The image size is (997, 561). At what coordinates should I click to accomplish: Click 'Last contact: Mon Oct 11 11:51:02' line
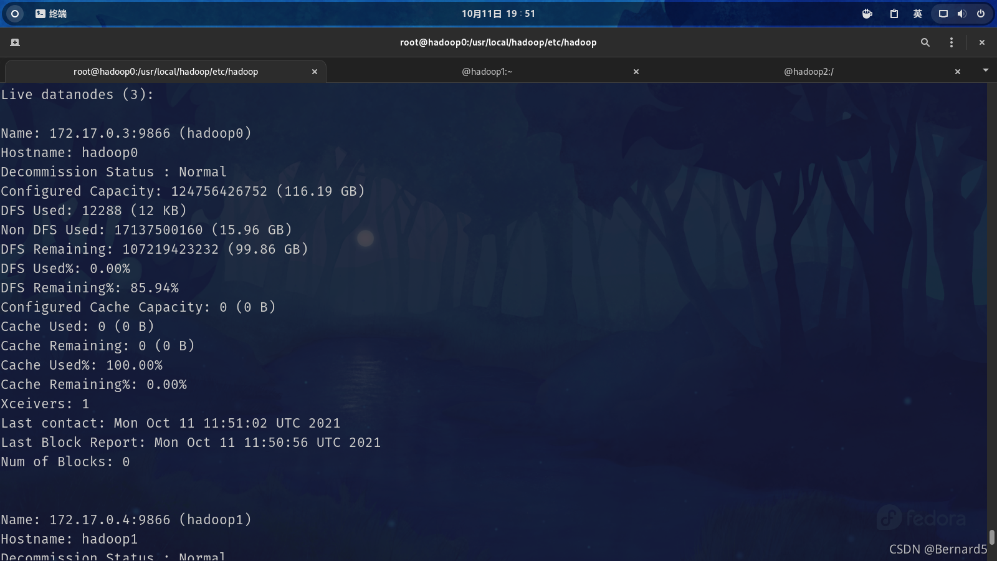click(x=171, y=423)
